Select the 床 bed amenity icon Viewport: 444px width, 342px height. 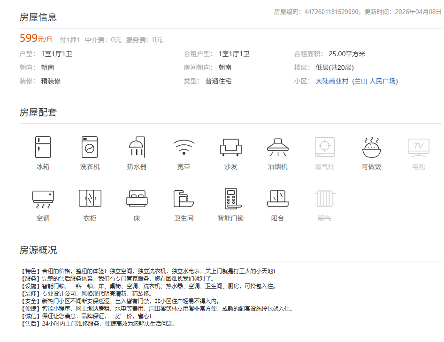[x=137, y=199]
